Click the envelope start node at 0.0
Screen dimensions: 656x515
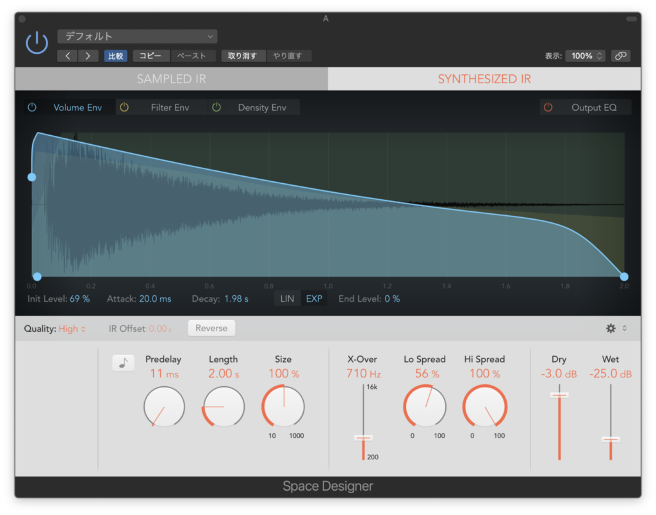(x=37, y=277)
